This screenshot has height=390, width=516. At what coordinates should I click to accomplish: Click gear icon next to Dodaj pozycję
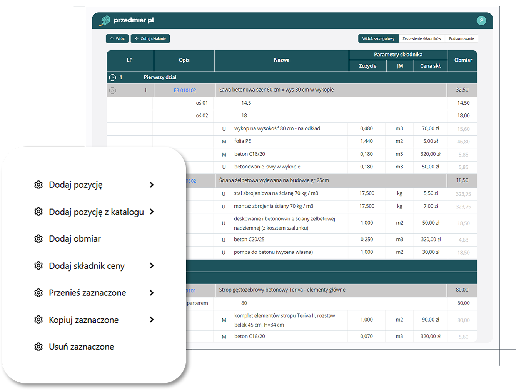[38, 185]
